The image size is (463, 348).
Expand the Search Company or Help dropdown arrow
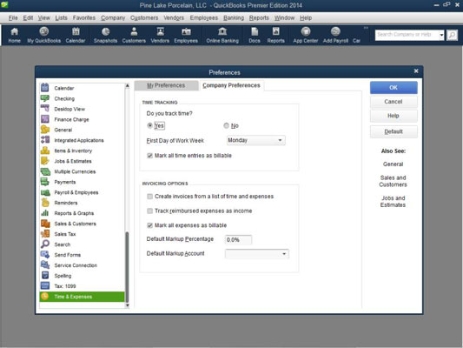tap(441, 35)
